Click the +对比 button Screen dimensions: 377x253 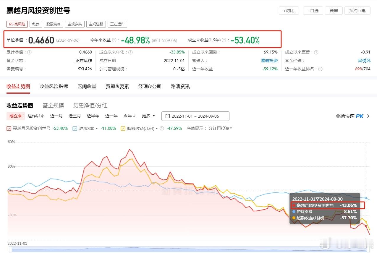click(x=289, y=11)
